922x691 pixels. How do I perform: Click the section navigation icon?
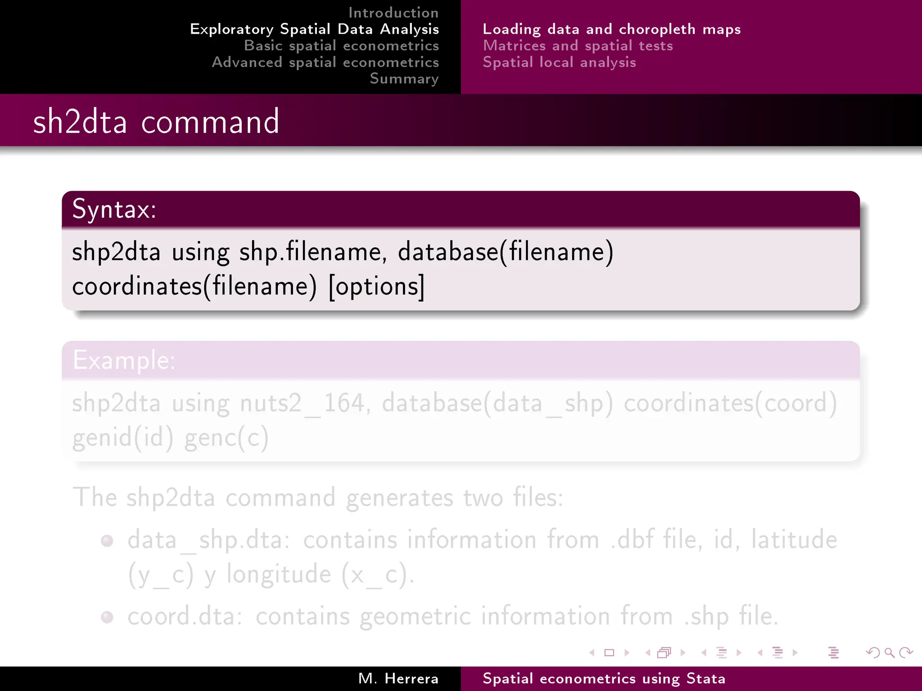click(x=777, y=653)
